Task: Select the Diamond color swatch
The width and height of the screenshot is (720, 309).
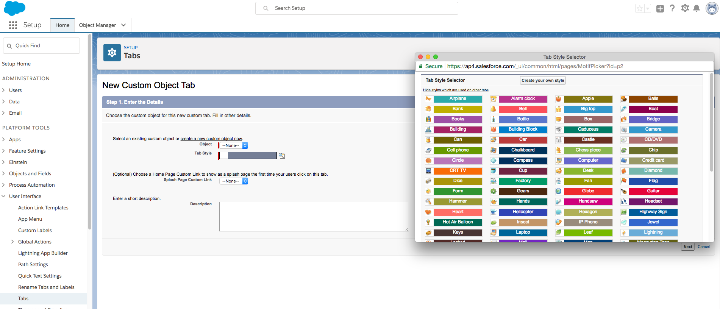Action: pos(653,171)
